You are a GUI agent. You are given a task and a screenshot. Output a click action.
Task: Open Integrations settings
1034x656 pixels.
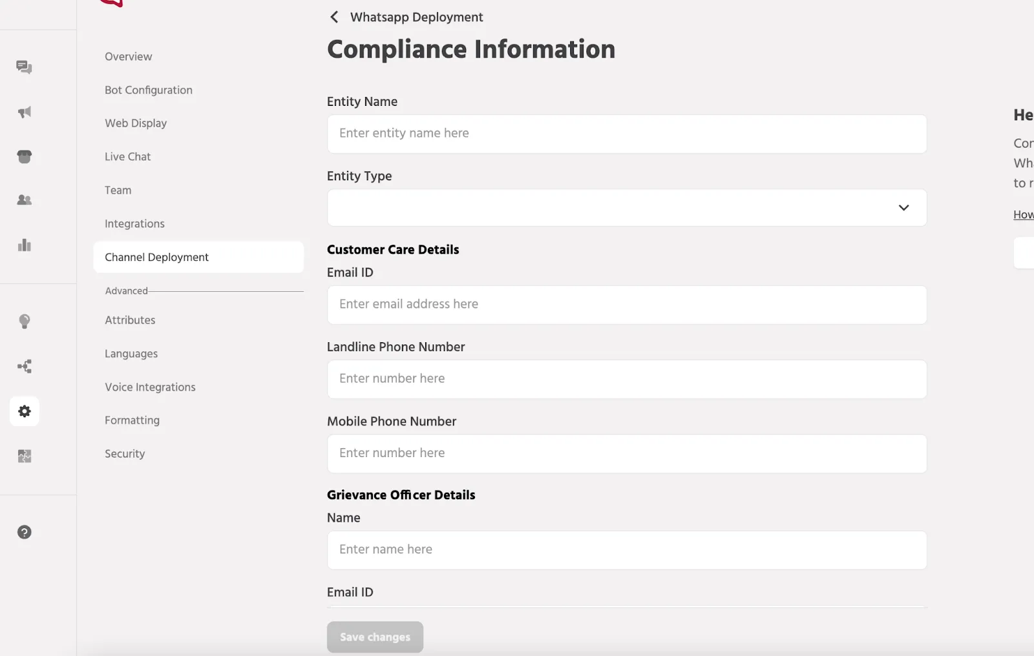pyautogui.click(x=134, y=224)
